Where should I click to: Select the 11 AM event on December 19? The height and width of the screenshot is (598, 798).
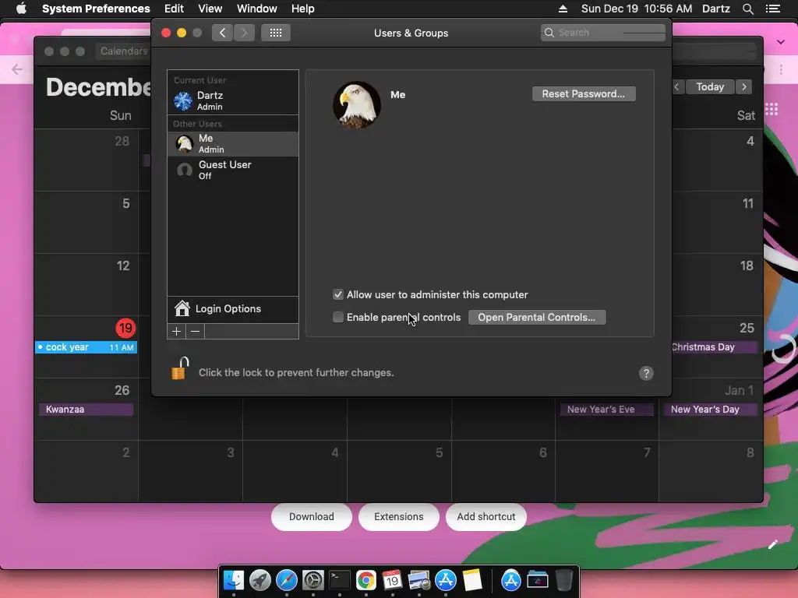(x=86, y=347)
